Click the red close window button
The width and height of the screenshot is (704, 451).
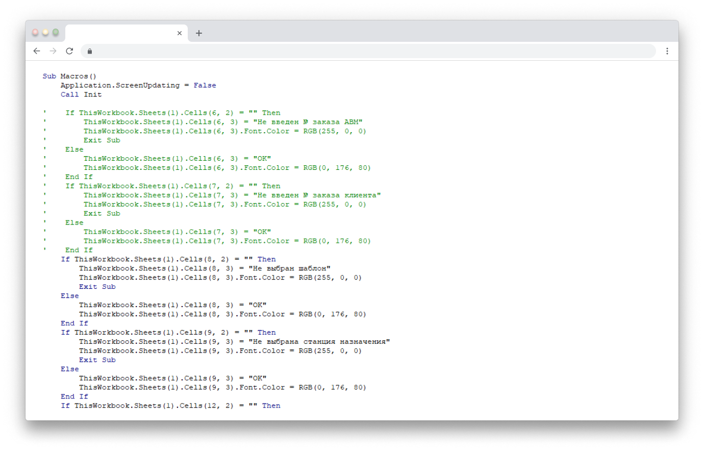35,32
